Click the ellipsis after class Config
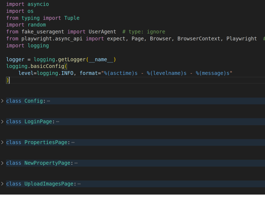This screenshot has width=265, height=199. pyautogui.click(x=48, y=101)
